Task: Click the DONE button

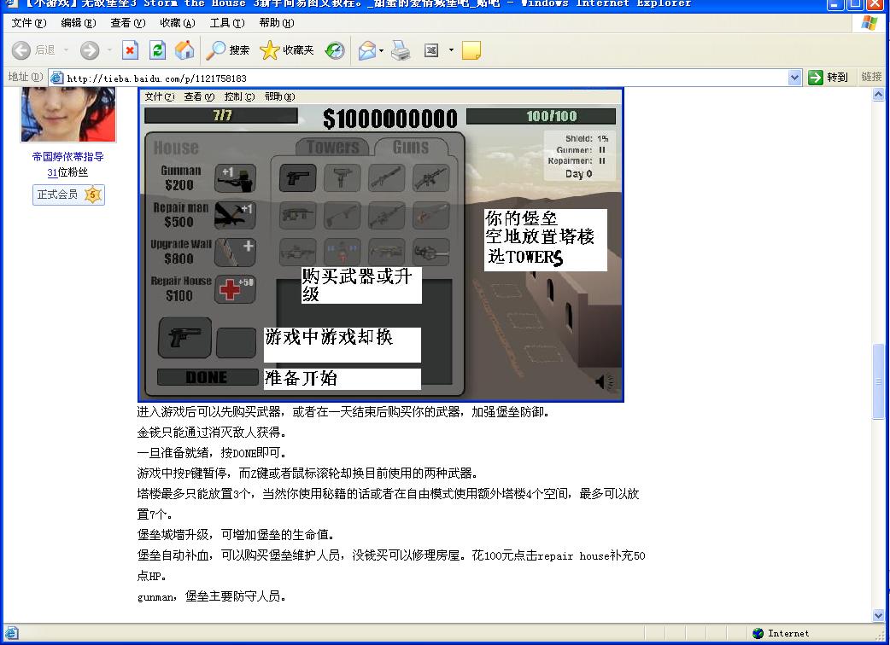Action: [208, 377]
